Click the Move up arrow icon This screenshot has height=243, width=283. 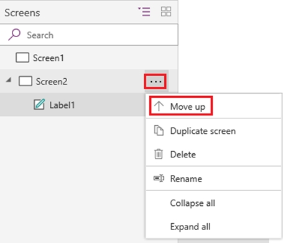tap(159, 106)
